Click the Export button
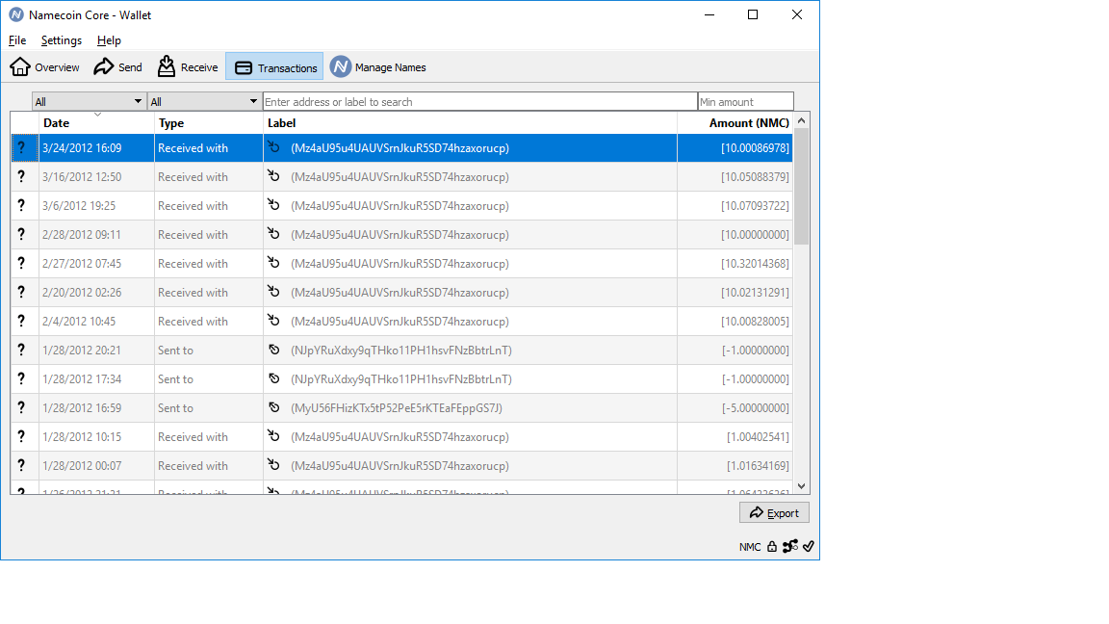 774,513
